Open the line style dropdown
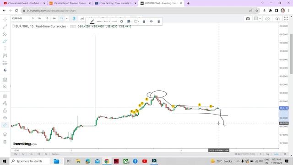This screenshot has width=293, height=165. click(99, 22)
